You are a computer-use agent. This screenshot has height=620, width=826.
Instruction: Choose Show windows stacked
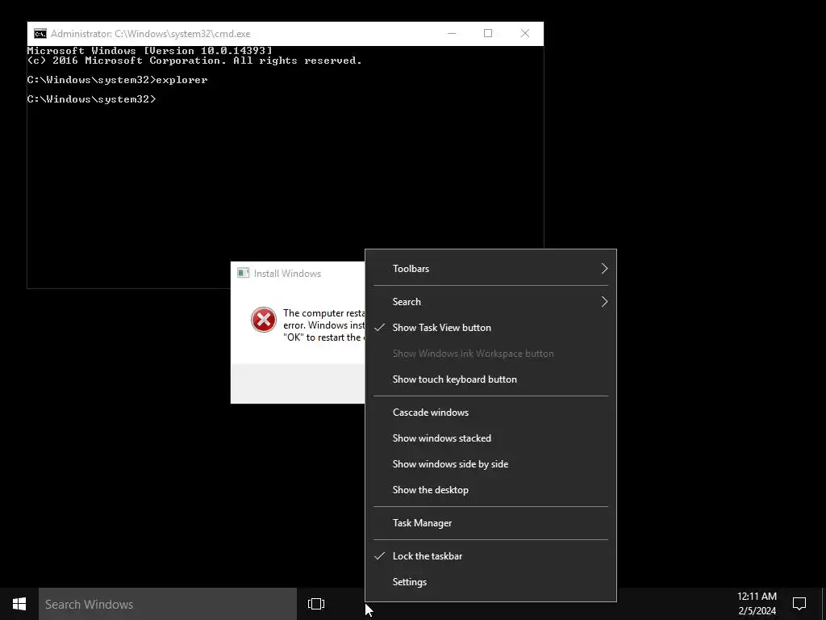(x=490, y=438)
